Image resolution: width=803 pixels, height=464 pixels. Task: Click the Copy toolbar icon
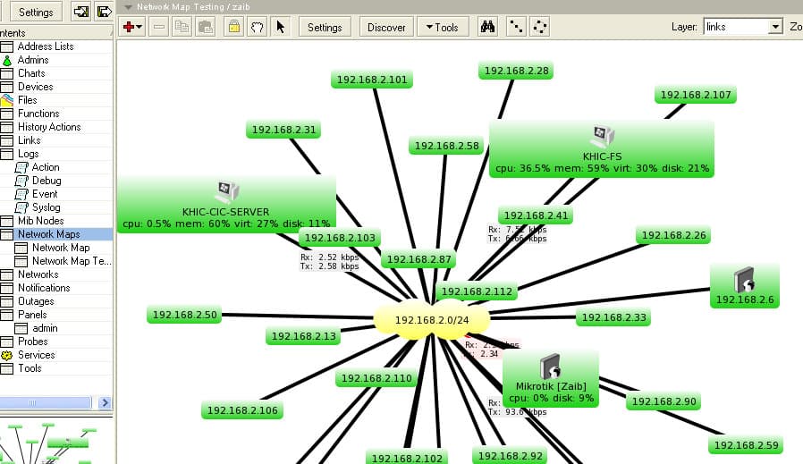pos(182,27)
